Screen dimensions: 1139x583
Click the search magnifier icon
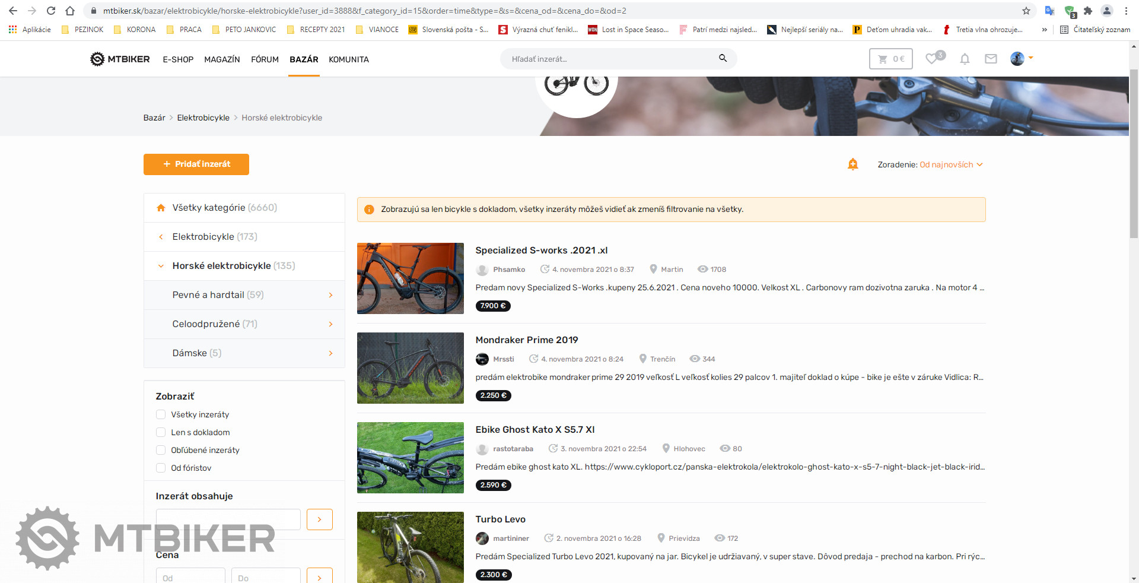[x=723, y=58]
